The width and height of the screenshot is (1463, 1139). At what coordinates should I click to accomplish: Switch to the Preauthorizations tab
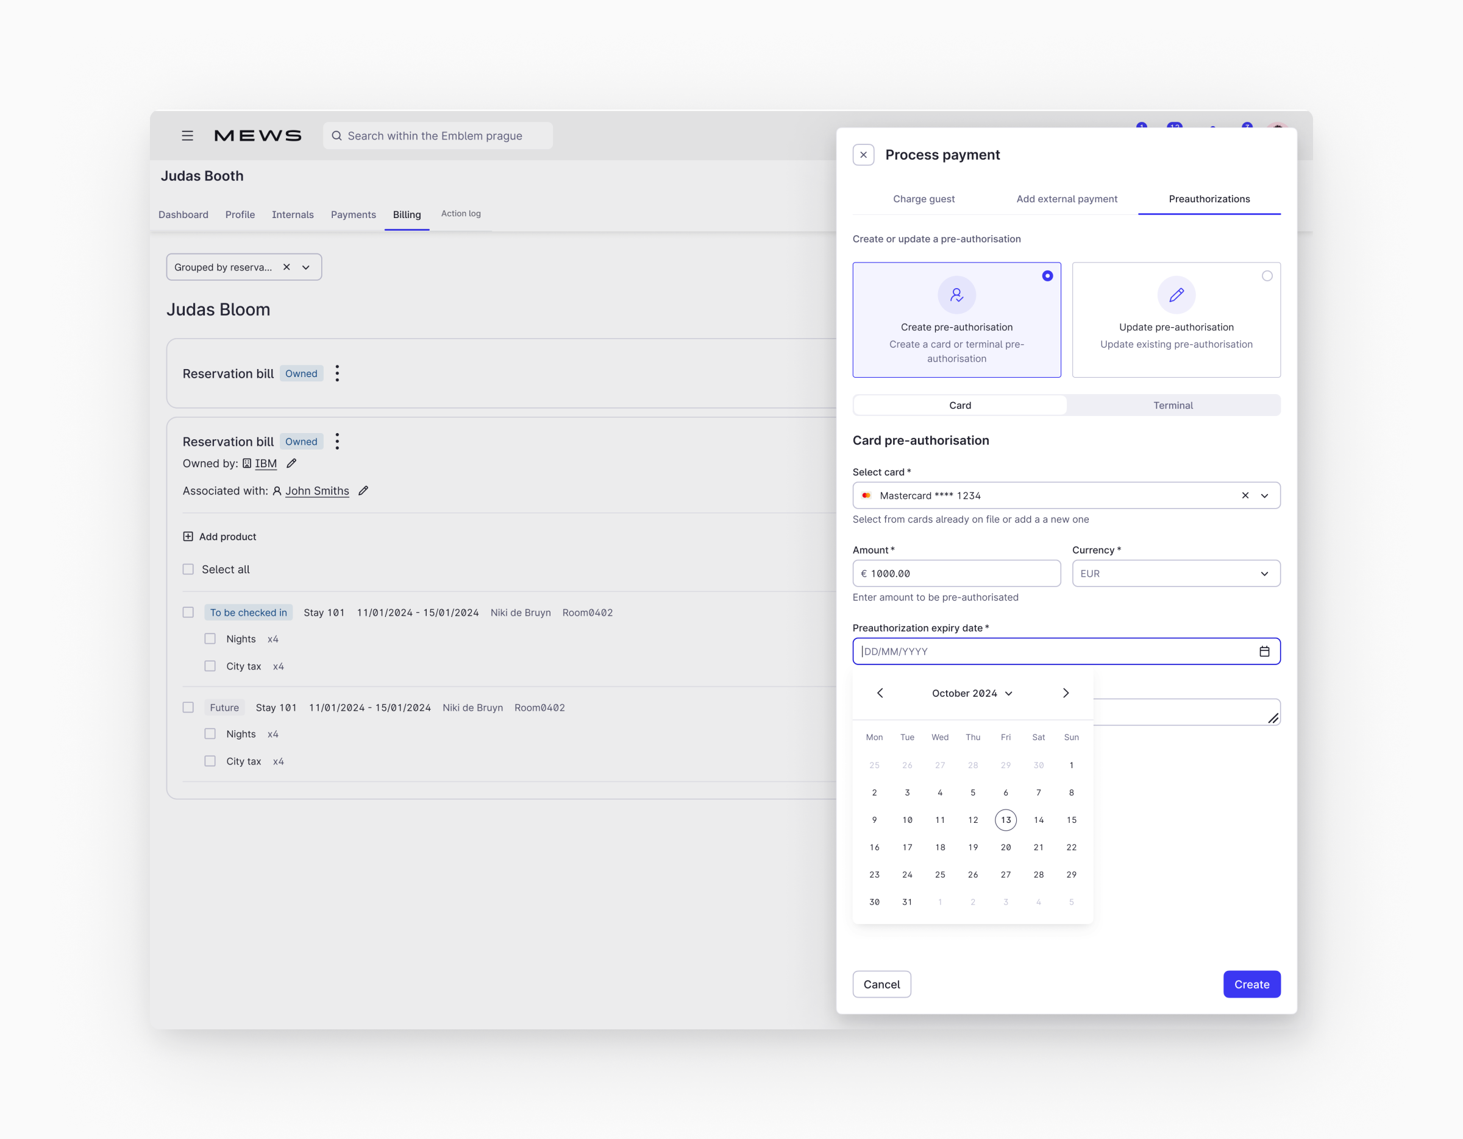click(x=1209, y=199)
